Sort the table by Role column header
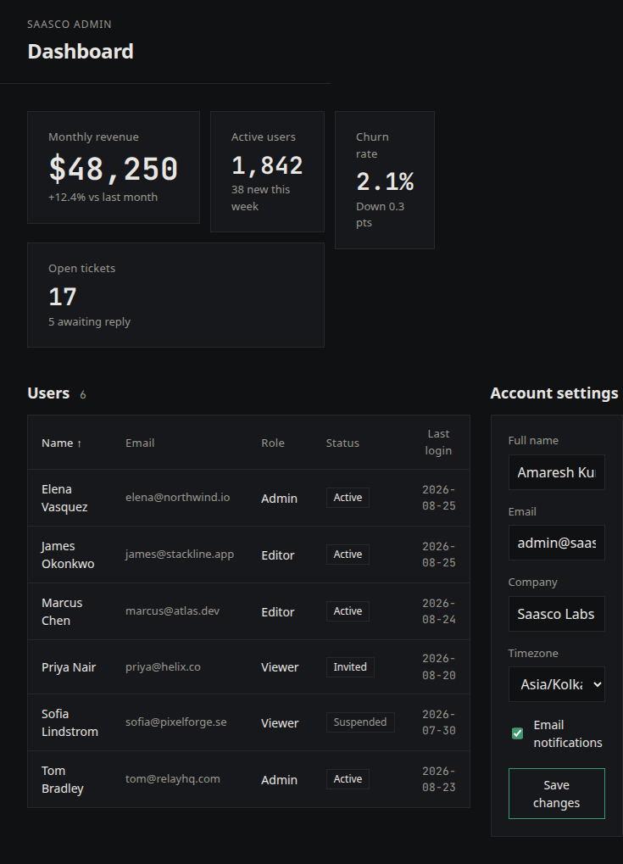Viewport: 623px width, 864px height. coord(273,443)
